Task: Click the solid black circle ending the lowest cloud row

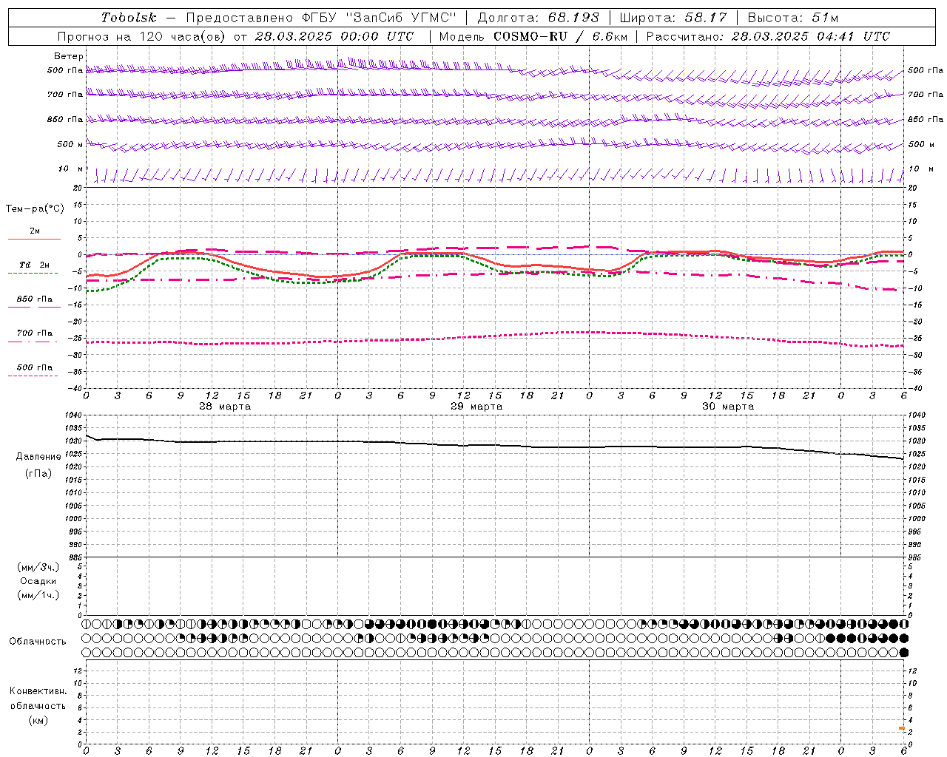Action: click(x=903, y=653)
